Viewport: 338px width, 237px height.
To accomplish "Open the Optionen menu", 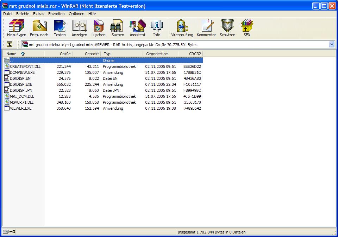I will pos(76,14).
